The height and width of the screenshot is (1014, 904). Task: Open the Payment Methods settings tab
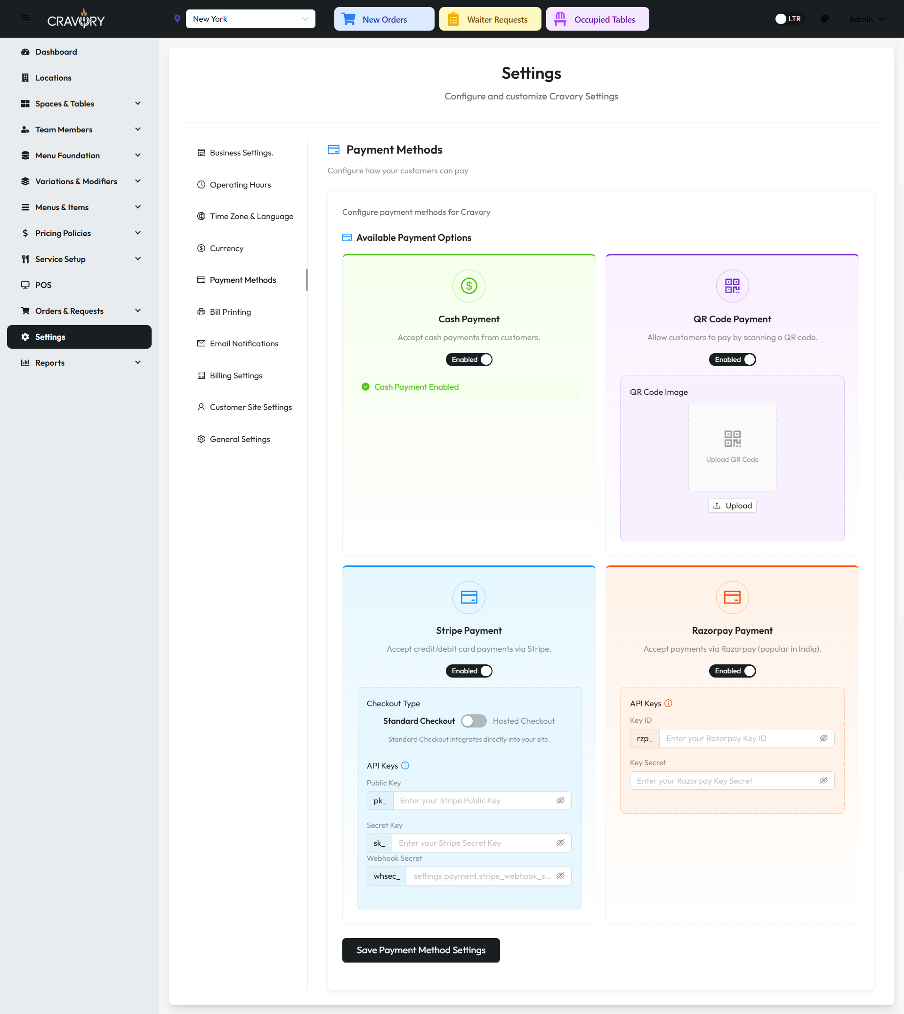245,280
